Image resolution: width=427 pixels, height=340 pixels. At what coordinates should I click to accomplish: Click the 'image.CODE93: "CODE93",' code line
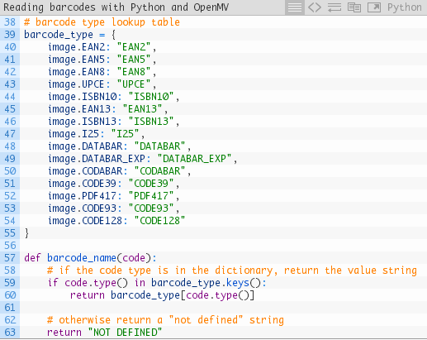point(114,208)
